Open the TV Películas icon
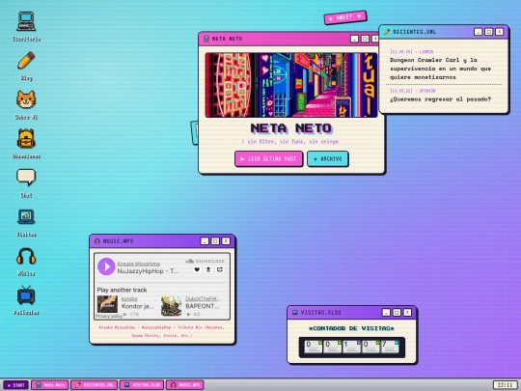Screen dimensions: 521x391 pyautogui.click(x=26, y=300)
